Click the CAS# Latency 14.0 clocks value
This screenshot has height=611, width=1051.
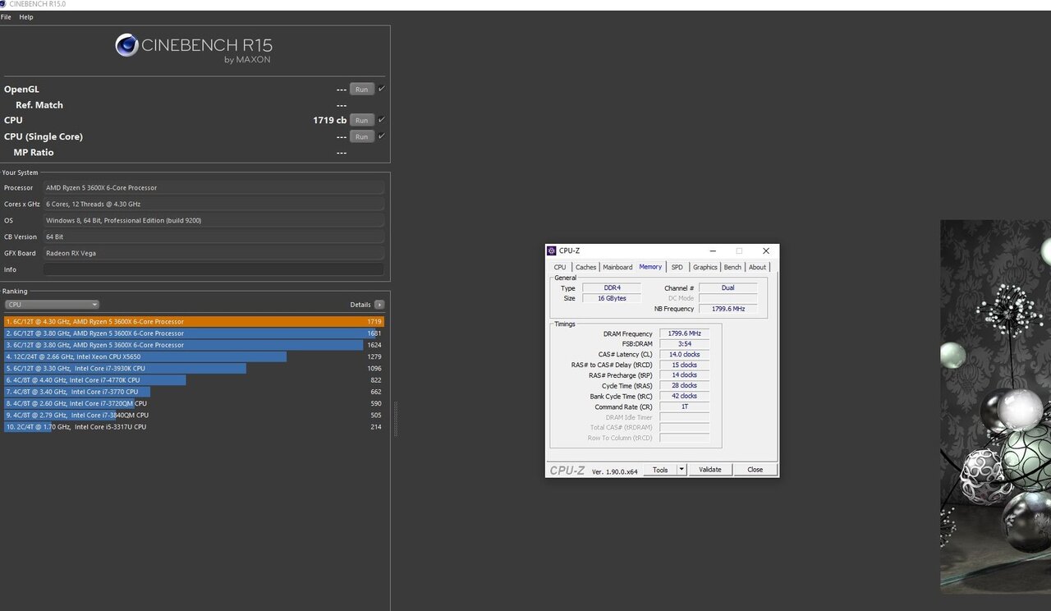(684, 354)
